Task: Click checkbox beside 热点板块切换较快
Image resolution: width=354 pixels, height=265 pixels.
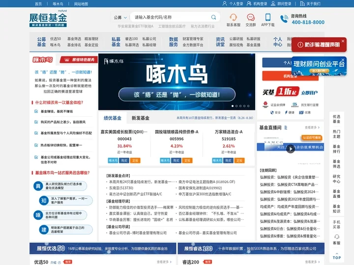Action: (x=36, y=145)
